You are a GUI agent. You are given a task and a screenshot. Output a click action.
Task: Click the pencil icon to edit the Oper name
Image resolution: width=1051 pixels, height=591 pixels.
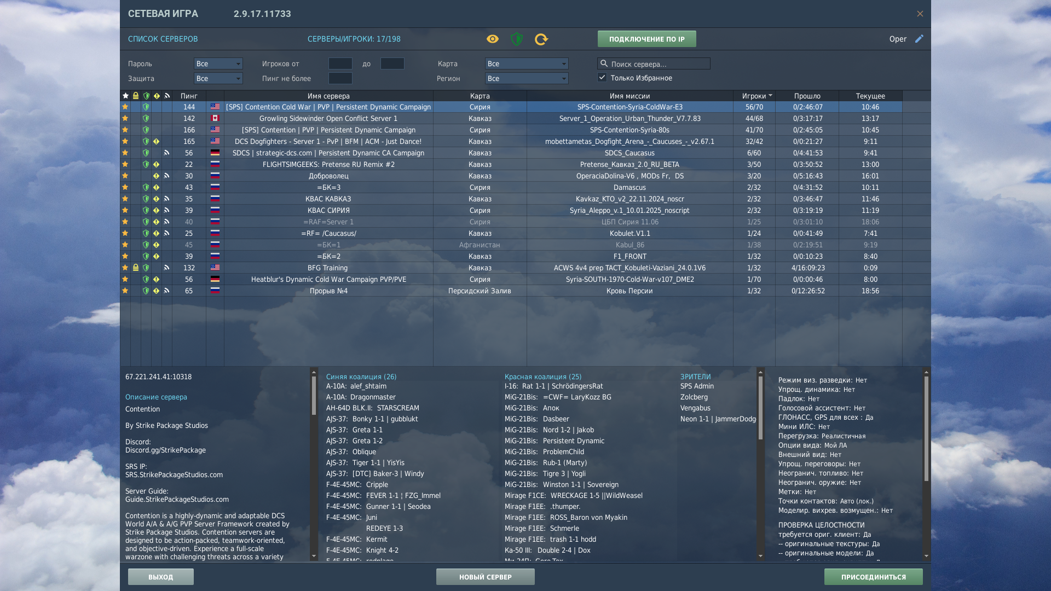click(919, 38)
